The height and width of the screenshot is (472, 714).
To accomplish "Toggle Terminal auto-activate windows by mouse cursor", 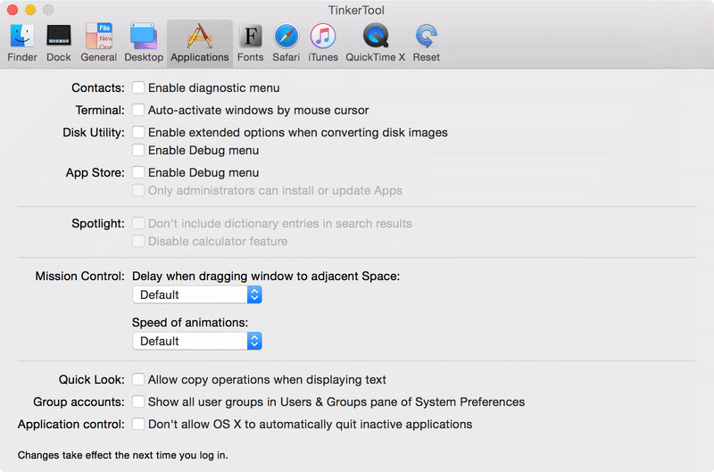I will coord(138,111).
